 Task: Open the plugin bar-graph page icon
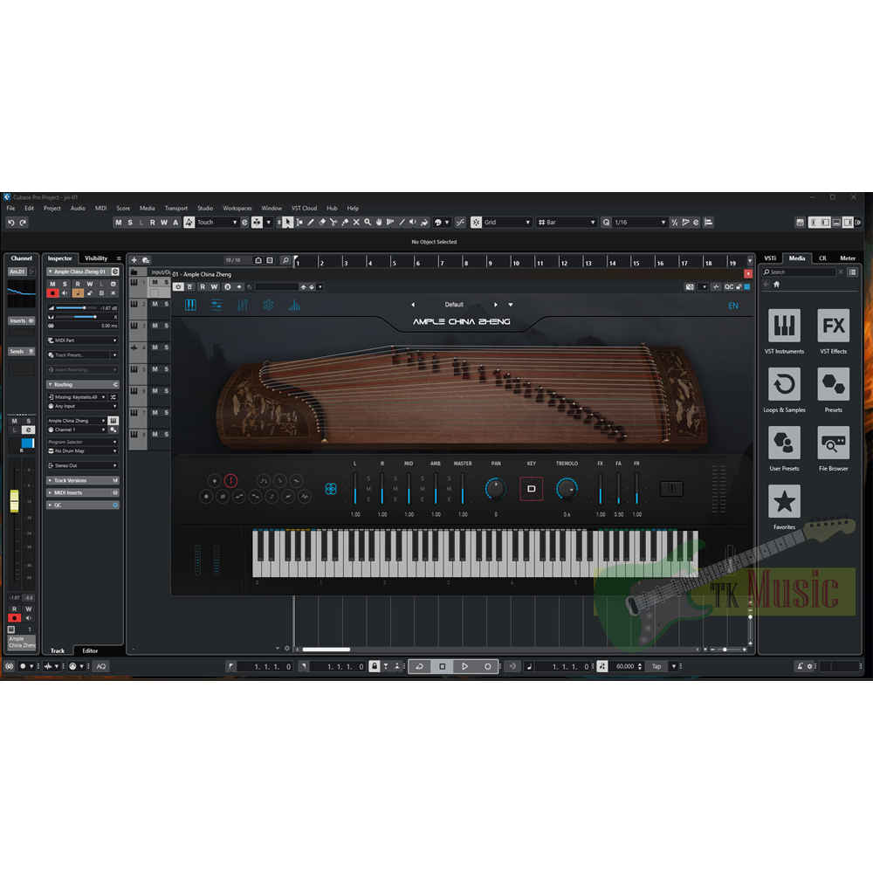tap(294, 305)
